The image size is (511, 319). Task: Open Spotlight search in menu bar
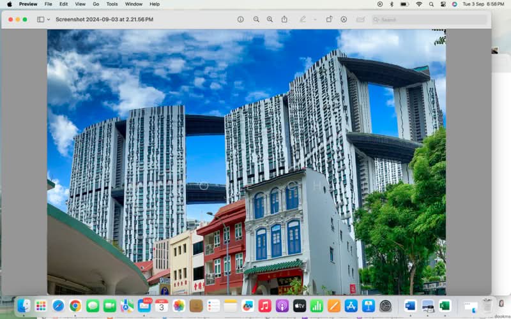(432, 4)
